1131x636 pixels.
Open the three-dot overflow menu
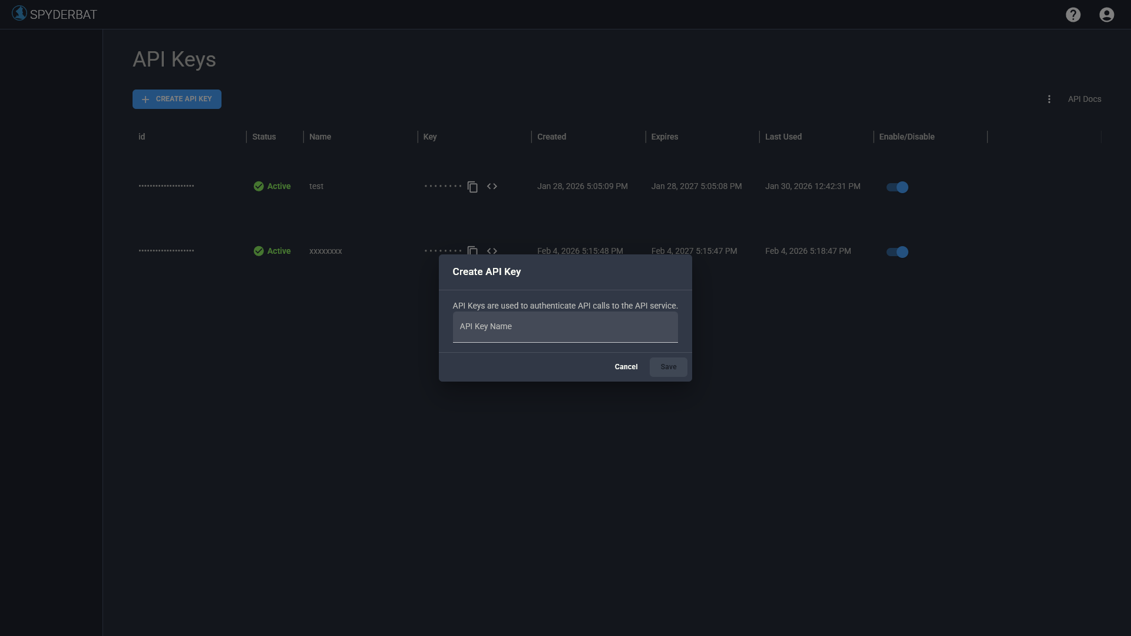[1049, 99]
